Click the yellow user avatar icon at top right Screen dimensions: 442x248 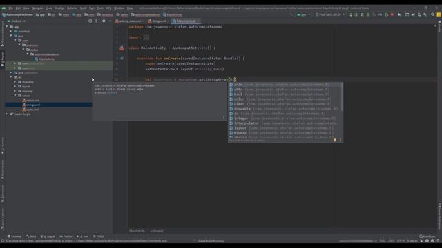coord(439,14)
